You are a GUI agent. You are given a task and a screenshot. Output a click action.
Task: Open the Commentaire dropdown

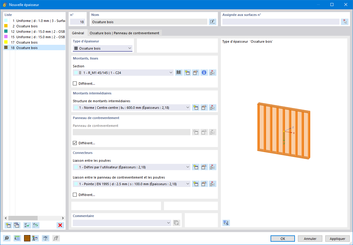click(x=122, y=223)
